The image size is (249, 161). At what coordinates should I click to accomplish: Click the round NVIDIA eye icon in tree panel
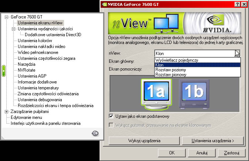95,133
